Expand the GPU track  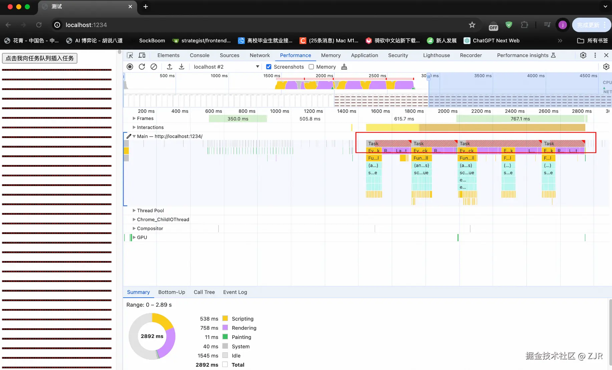(x=134, y=237)
